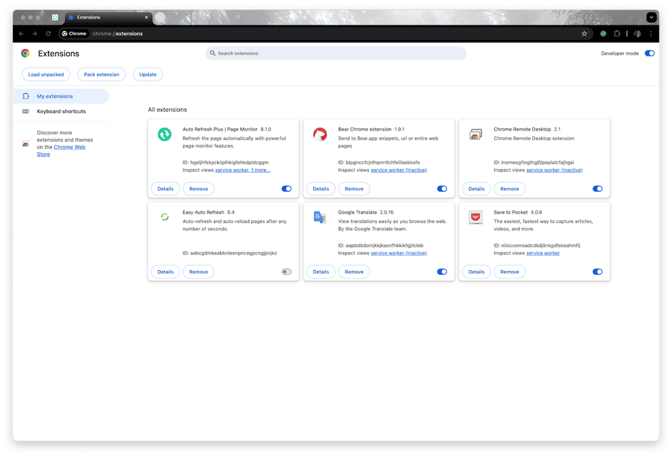
Task: Click the green extension icon in toolbar
Action: coord(603,34)
